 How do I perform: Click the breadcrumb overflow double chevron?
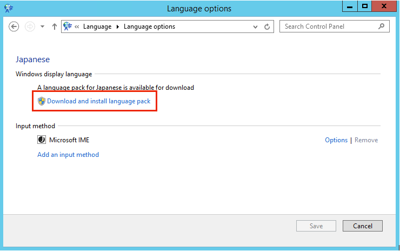[77, 27]
